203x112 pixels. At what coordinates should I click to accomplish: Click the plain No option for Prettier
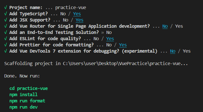tap(109, 45)
